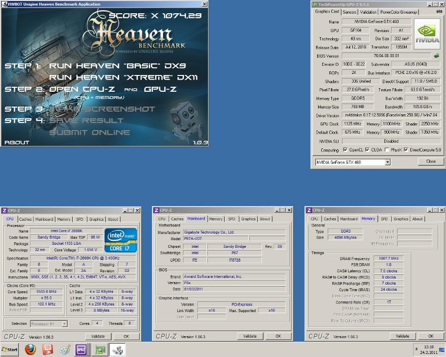The height and width of the screenshot is (357, 446).
Task: Select the HWBOT Heaven robot taskbar icon
Action: [118, 349]
